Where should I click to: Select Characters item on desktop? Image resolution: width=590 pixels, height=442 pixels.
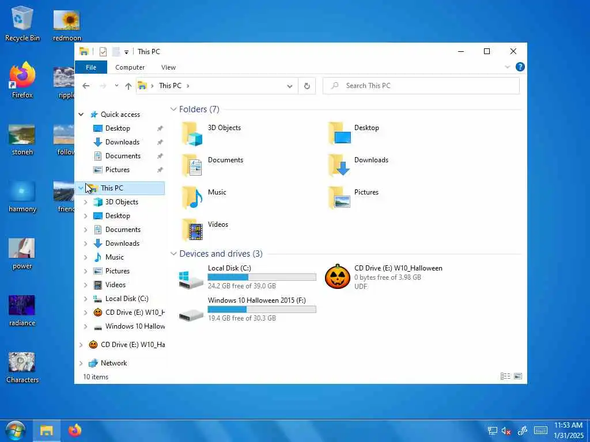[22, 368]
